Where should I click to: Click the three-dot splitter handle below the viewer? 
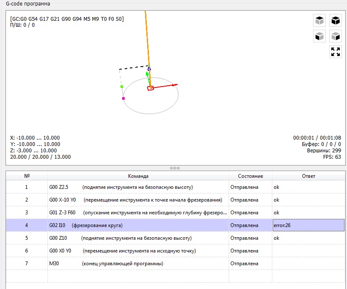click(175, 168)
